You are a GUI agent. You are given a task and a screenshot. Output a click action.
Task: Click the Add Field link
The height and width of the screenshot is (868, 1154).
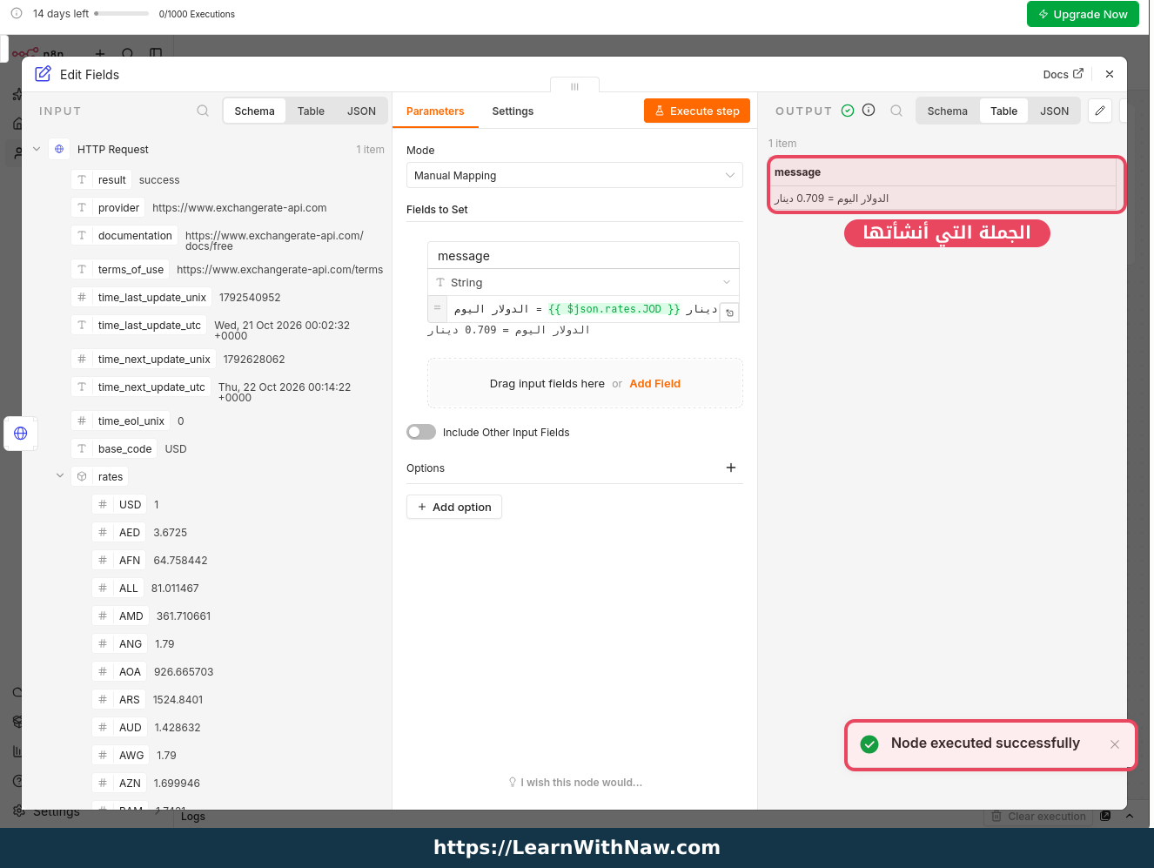tap(655, 383)
